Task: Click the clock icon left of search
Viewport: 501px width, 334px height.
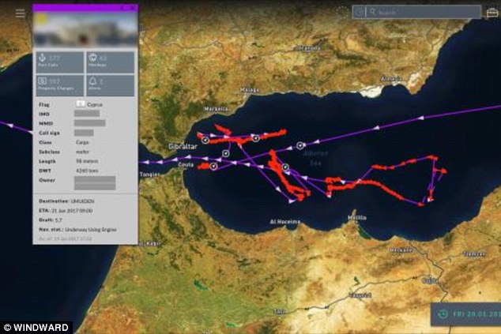Action: [361, 13]
